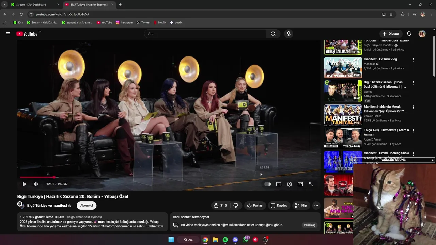Close the Stream - Kick Dashboard tab
Viewport: 436px width, 245px height.
tap(58, 5)
